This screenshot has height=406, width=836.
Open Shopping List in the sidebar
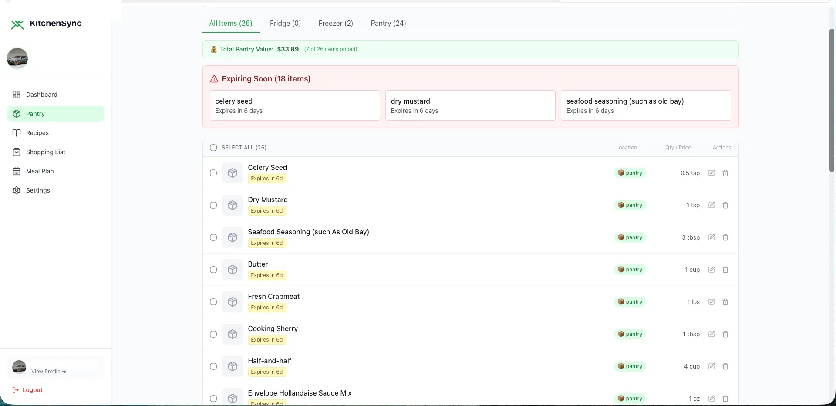[56, 152]
